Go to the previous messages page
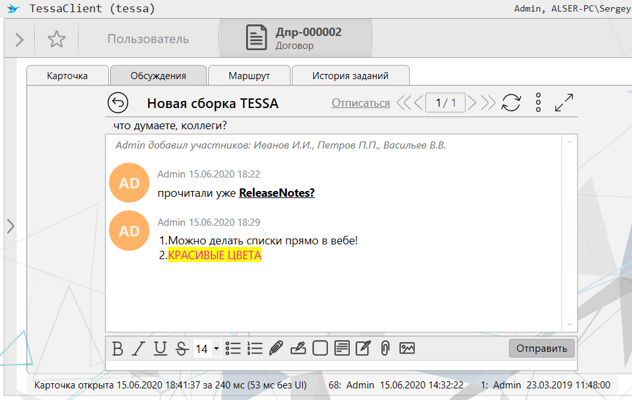The image size is (632, 400). click(418, 103)
